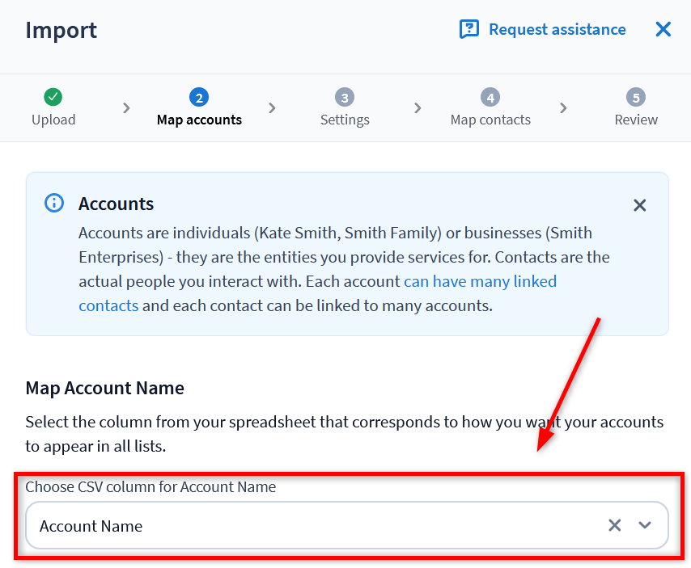
Task: Click the step 4 number circle
Action: pos(490,97)
